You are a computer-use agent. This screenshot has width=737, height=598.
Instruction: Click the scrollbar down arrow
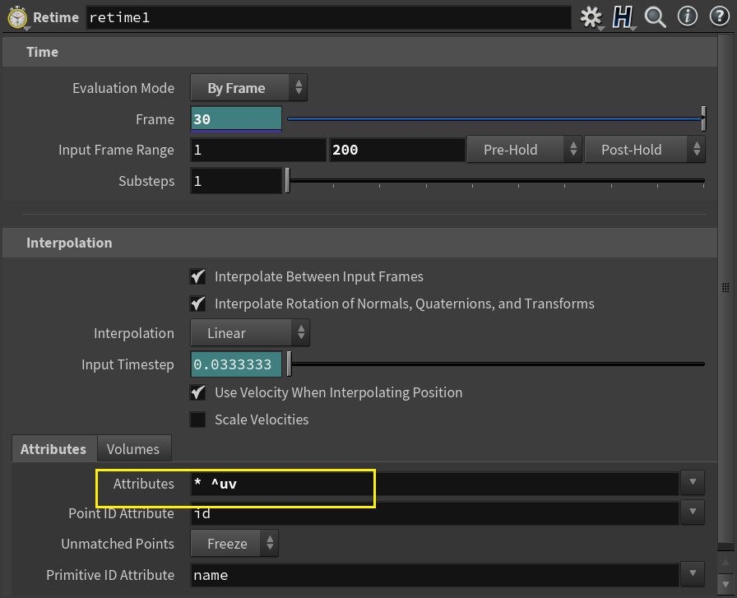(x=726, y=584)
